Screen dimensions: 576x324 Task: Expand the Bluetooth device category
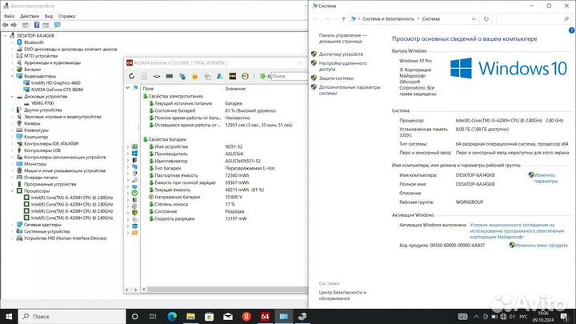click(12, 42)
